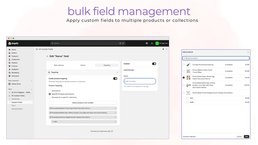Click the Shopify logo
Viewport: 258px width, 145px height.
coord(13,43)
